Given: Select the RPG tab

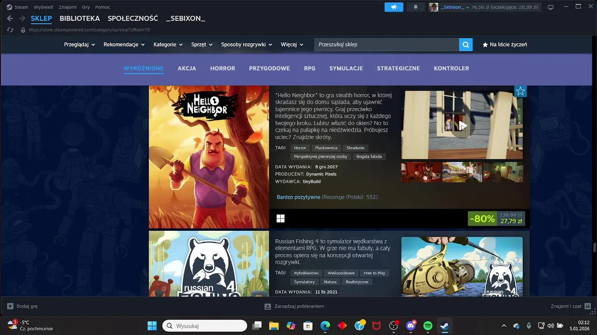Looking at the screenshot, I should (310, 68).
